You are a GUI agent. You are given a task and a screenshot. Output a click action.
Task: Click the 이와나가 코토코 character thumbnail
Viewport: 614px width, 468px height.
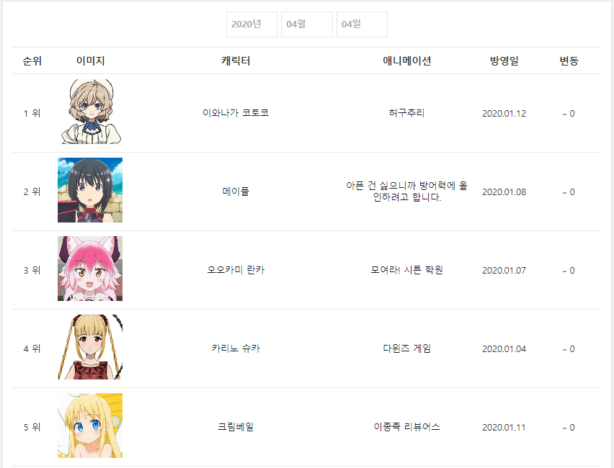90,112
